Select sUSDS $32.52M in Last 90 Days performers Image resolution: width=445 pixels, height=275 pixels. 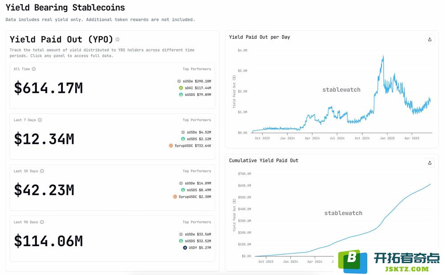195,241
